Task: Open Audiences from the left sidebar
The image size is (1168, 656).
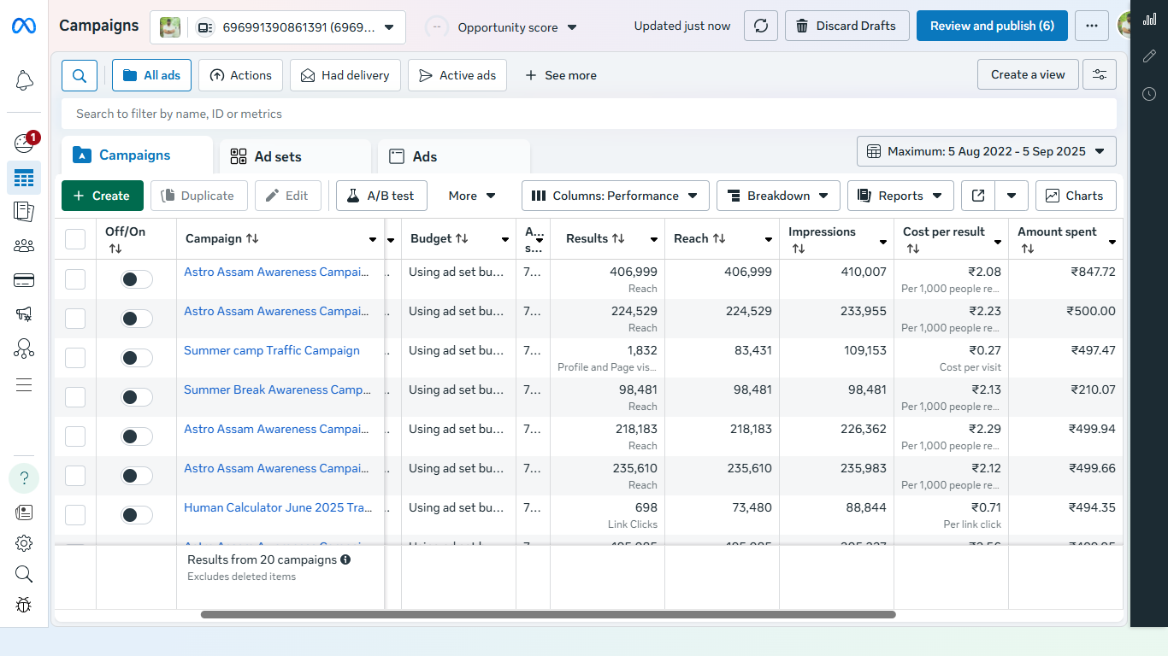Action: (x=23, y=246)
